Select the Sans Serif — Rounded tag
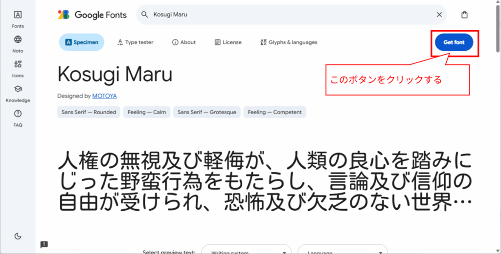 [x=89, y=112]
